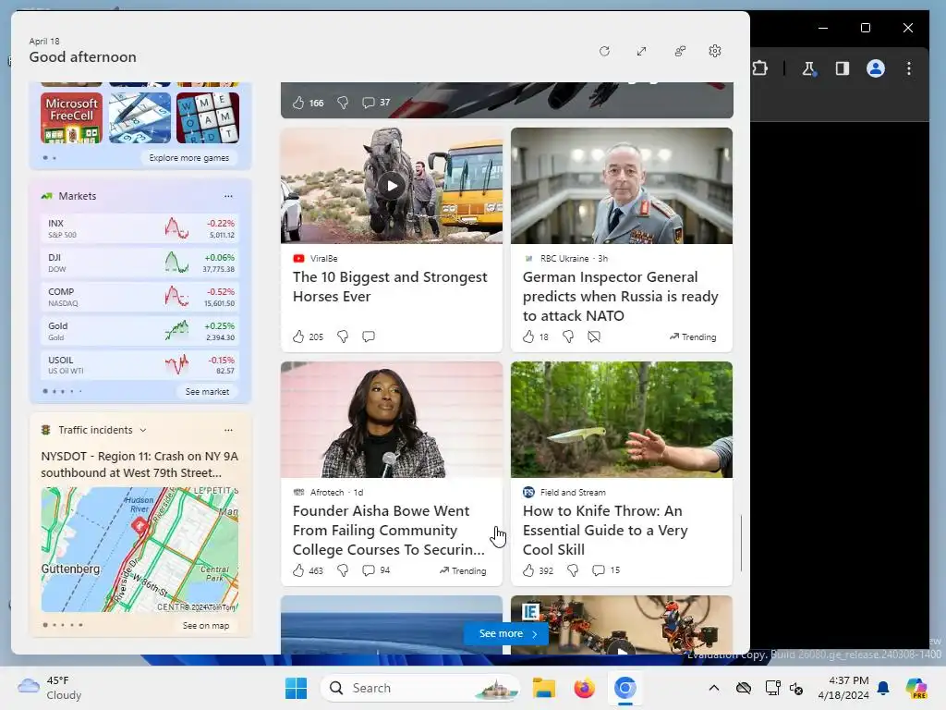Viewport: 946px width, 710px height.
Task: Click the muted volume icon in tray
Action: click(x=796, y=688)
